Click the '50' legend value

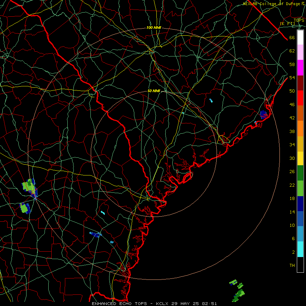coord(292,91)
